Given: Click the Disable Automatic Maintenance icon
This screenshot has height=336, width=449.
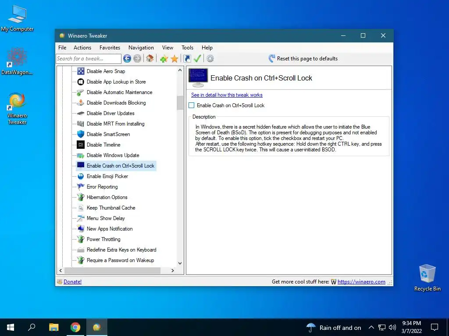Looking at the screenshot, I should (81, 92).
